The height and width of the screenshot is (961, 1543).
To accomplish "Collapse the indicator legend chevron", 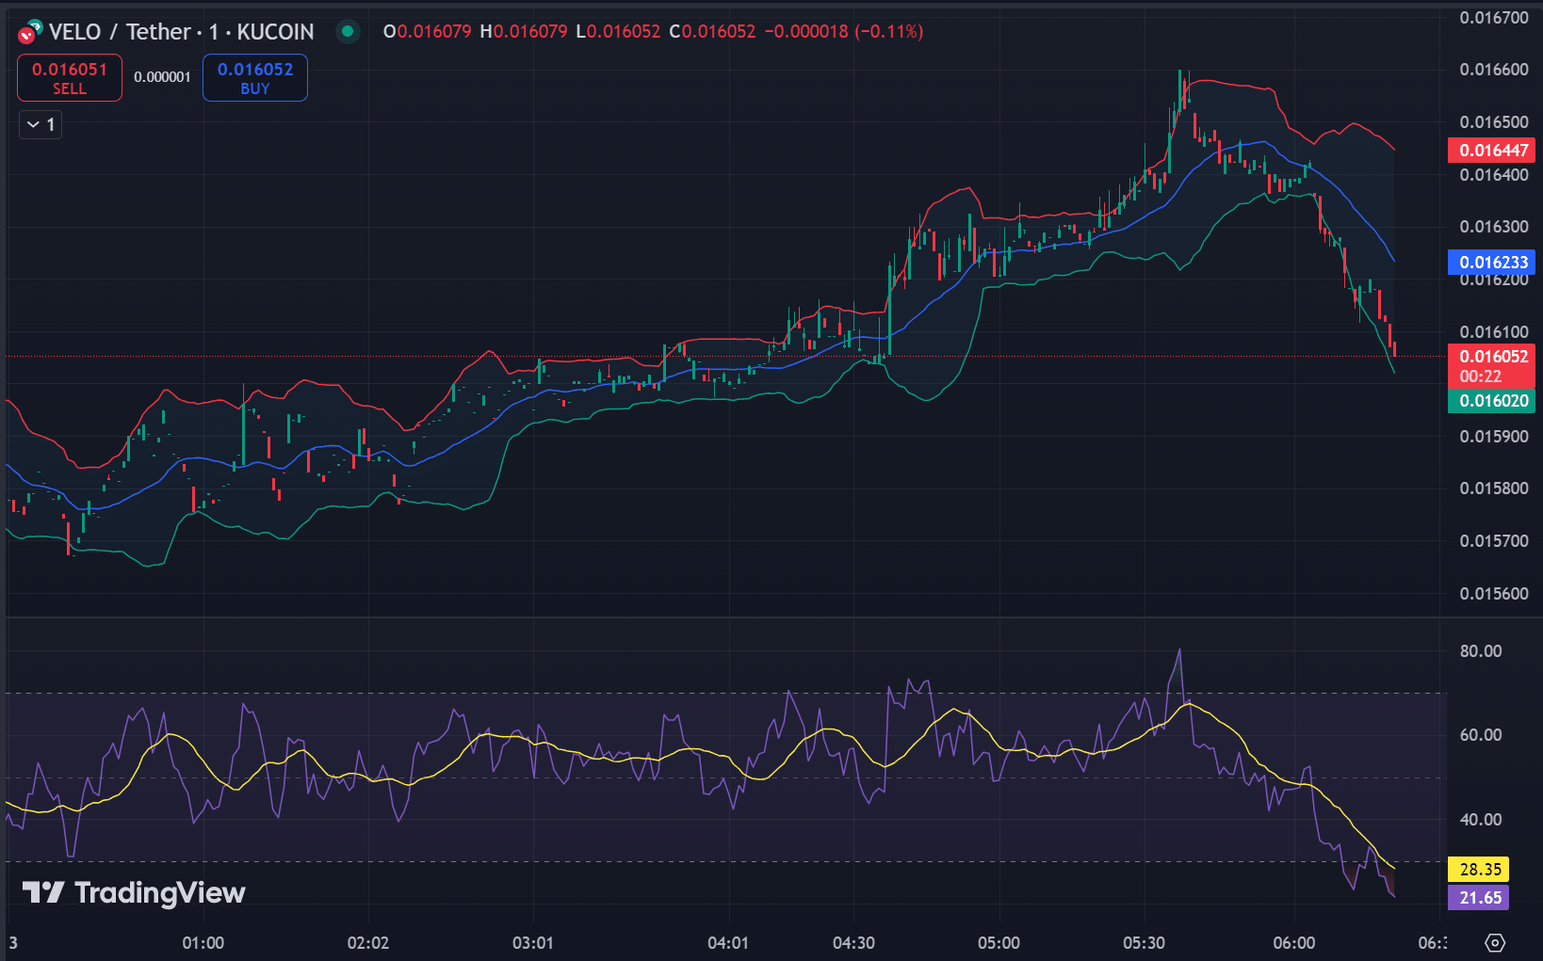I will coord(34,124).
